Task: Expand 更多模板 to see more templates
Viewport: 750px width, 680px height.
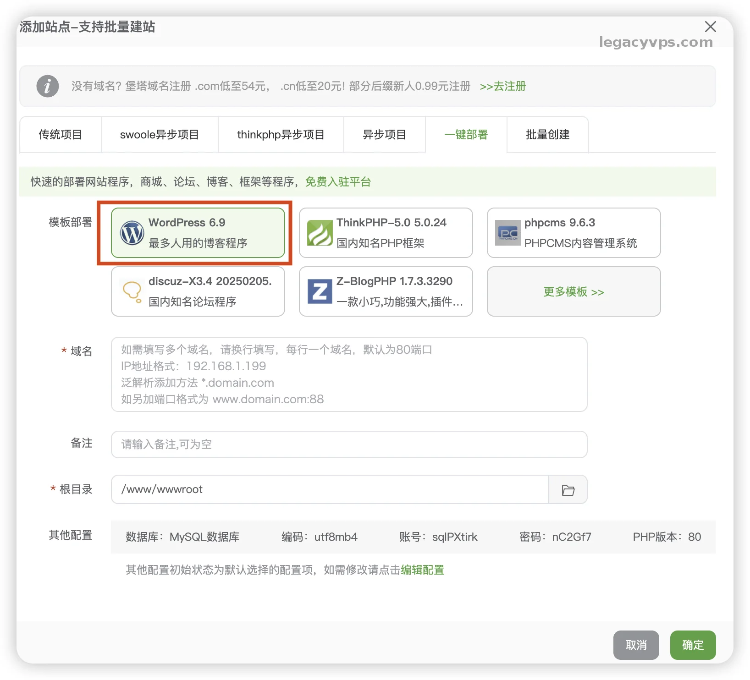Action: pos(574,292)
